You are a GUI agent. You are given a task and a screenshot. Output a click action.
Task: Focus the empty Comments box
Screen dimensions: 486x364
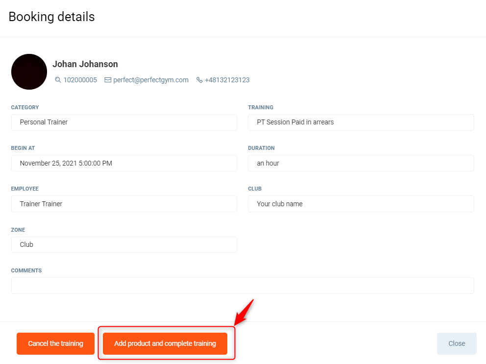tap(243, 286)
